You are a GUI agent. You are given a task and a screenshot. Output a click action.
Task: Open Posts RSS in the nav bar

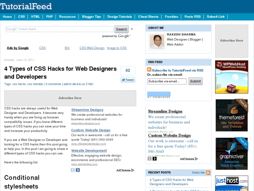193,17
